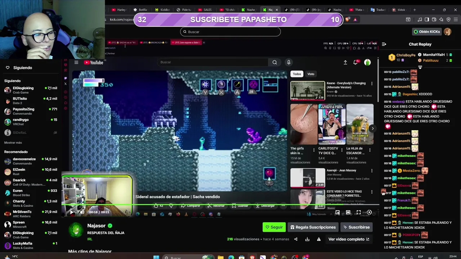The width and height of the screenshot is (461, 259).
Task: Click the Suscribirse button
Action: pyautogui.click(x=357, y=227)
